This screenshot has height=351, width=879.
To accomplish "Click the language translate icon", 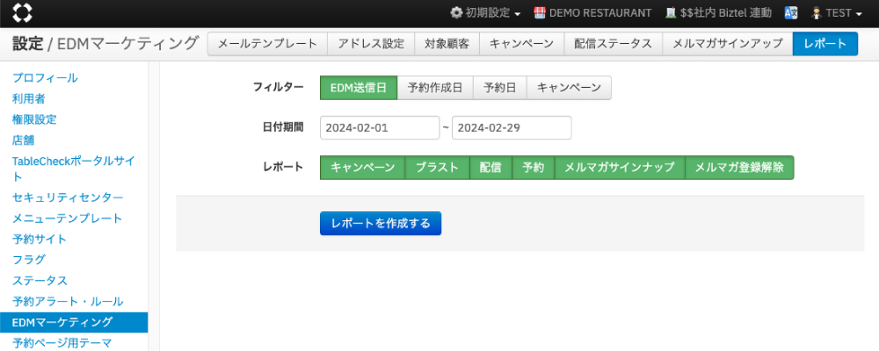I will [791, 13].
